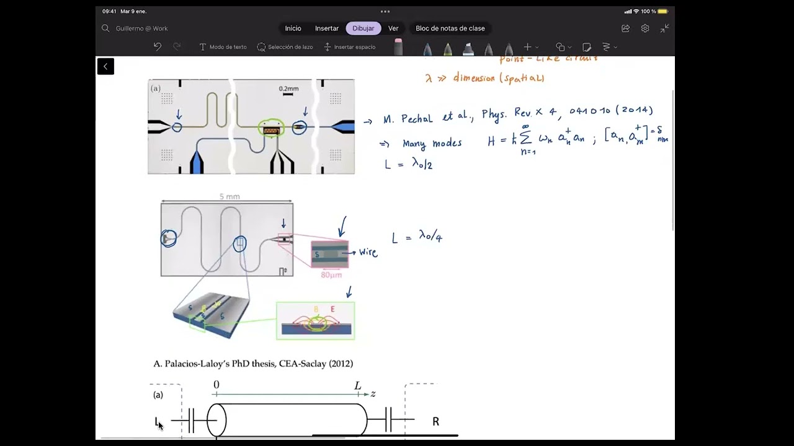Click the 80µm label under inset
This screenshot has height=446, width=794.
pyautogui.click(x=331, y=274)
